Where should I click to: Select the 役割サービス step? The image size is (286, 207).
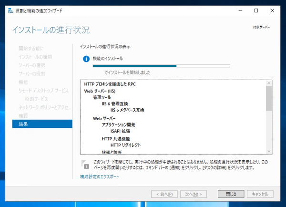tap(37, 99)
